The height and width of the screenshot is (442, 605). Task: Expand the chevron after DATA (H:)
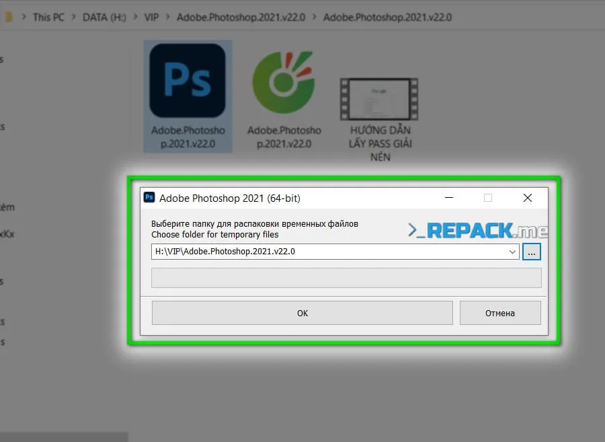tap(135, 17)
